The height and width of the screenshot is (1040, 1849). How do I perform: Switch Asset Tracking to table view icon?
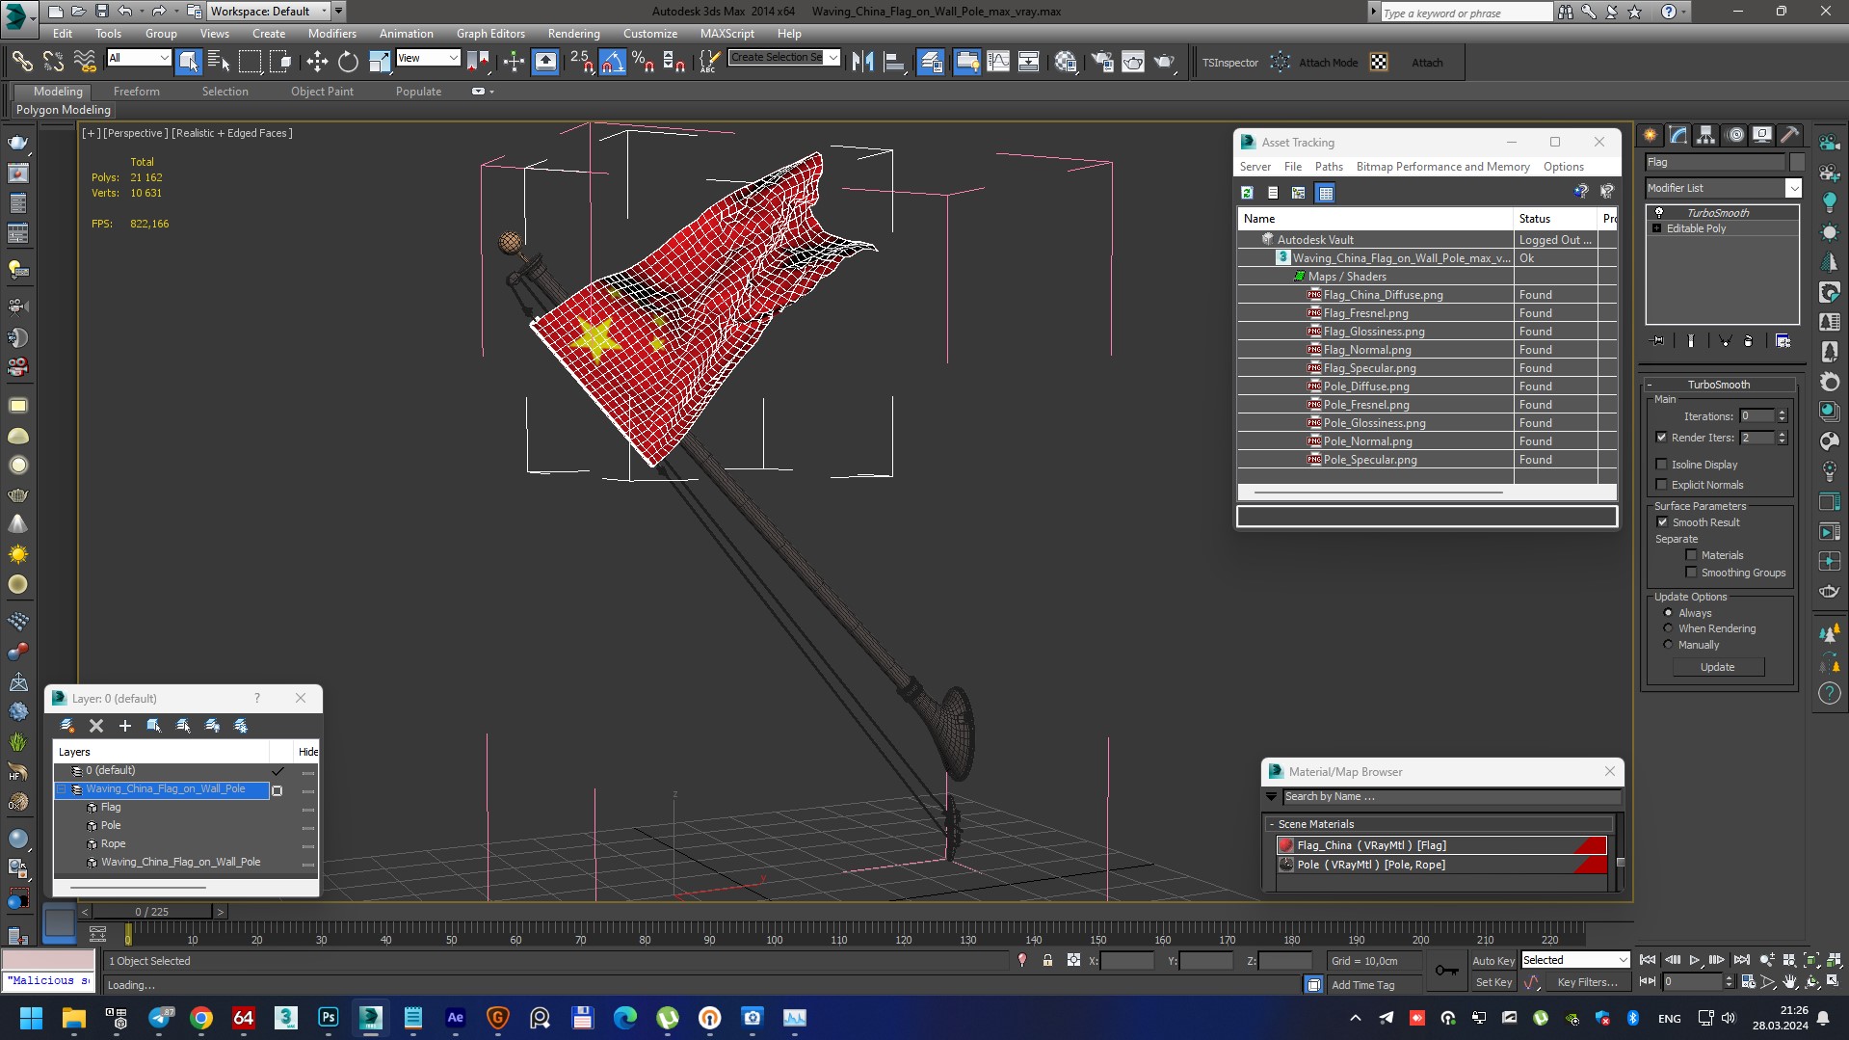pyautogui.click(x=1326, y=193)
